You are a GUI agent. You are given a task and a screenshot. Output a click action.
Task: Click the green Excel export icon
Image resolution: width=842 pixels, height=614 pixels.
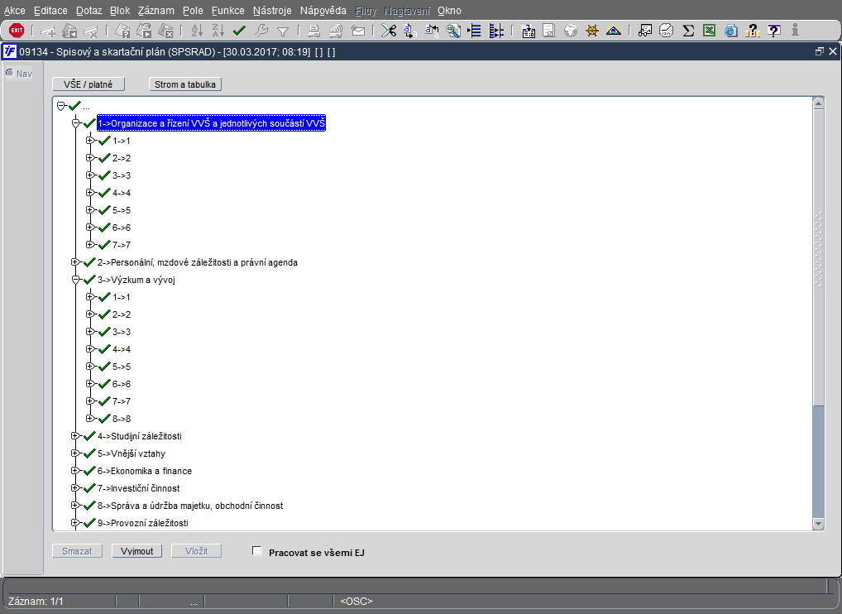point(710,31)
